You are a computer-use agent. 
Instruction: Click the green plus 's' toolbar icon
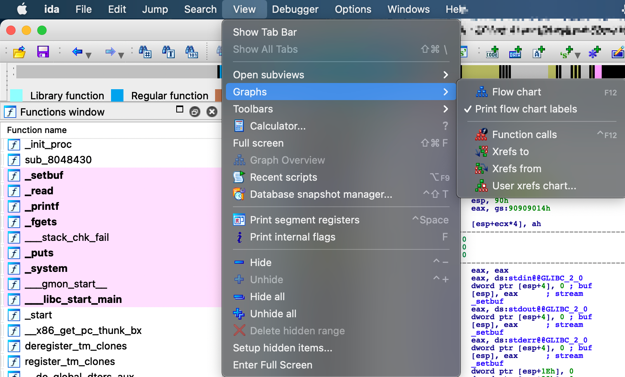566,52
